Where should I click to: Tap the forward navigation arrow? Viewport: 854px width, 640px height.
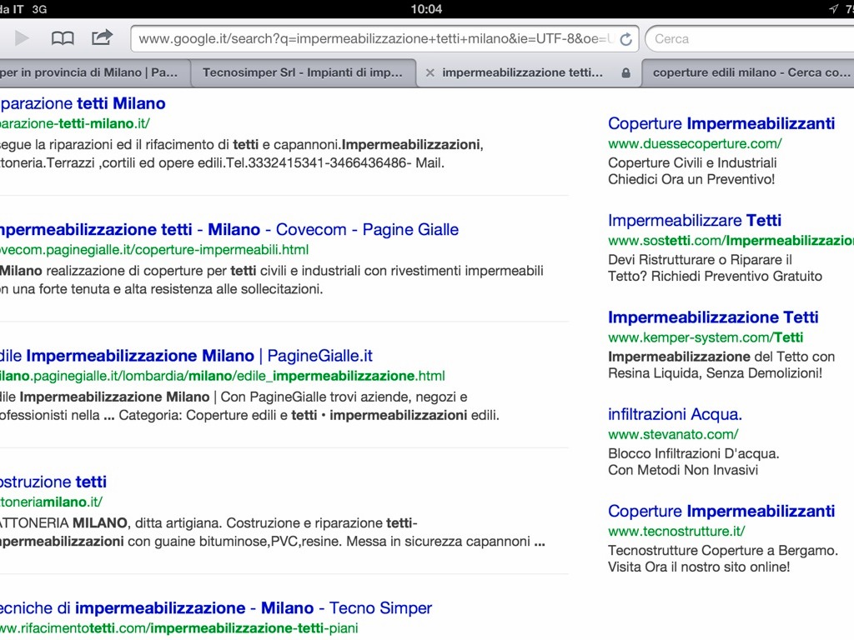point(23,38)
